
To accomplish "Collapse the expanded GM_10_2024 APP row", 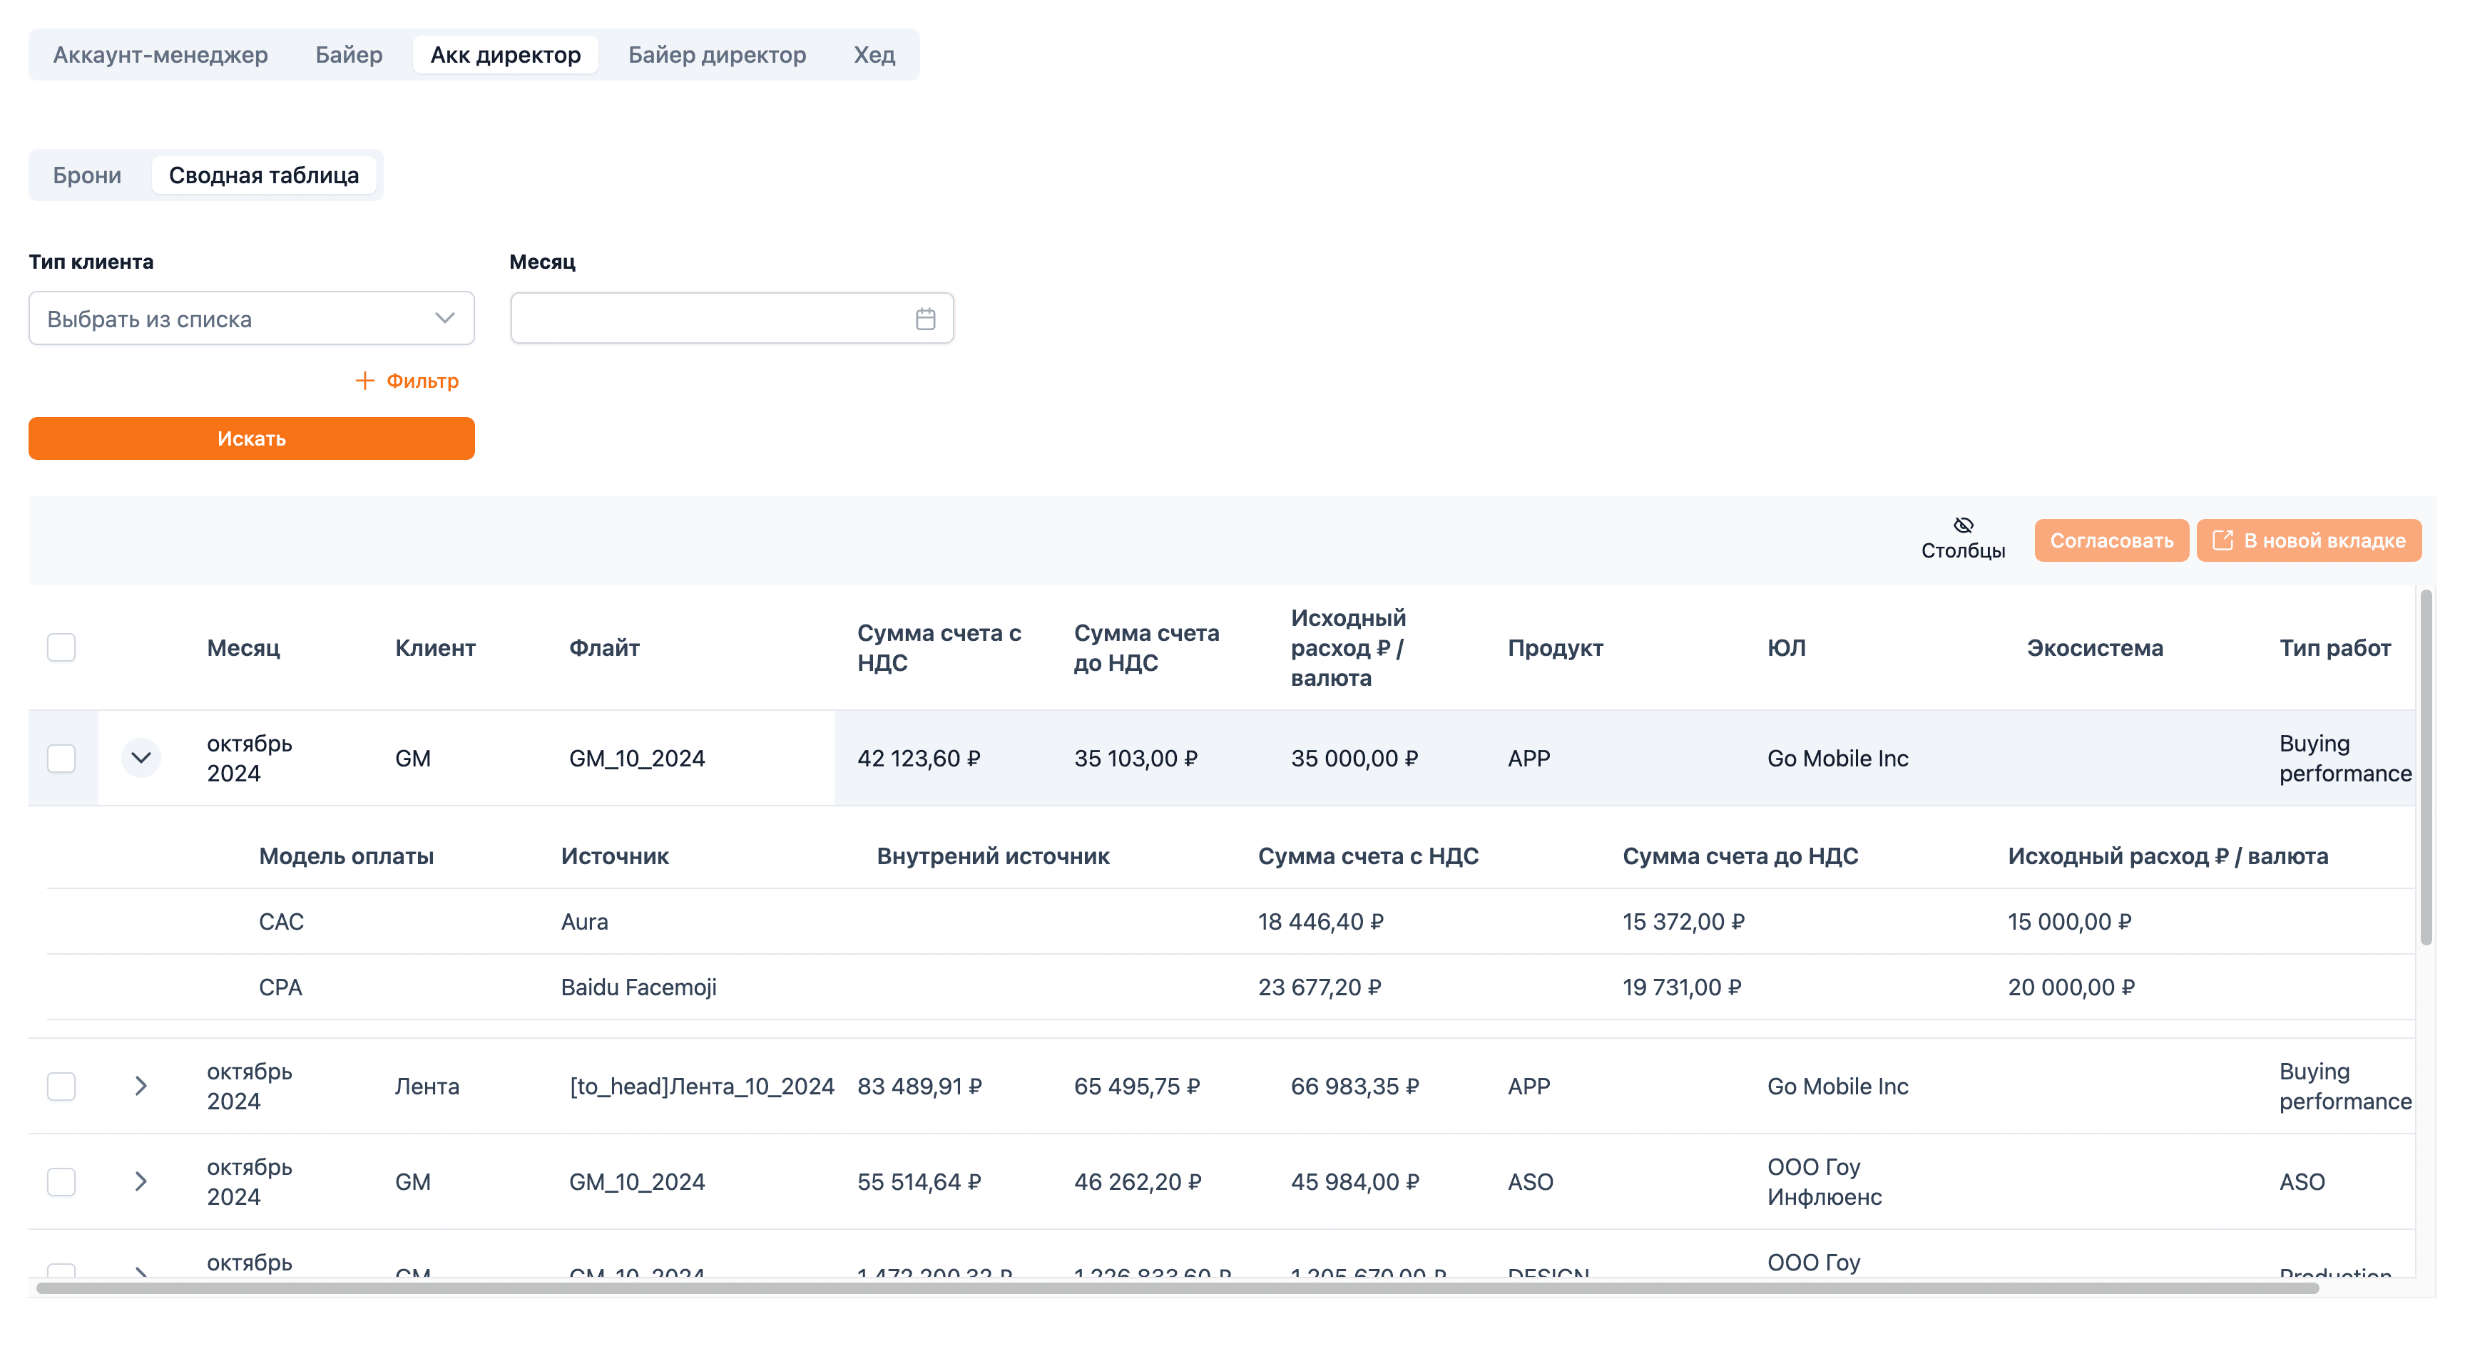I will pos(141,758).
